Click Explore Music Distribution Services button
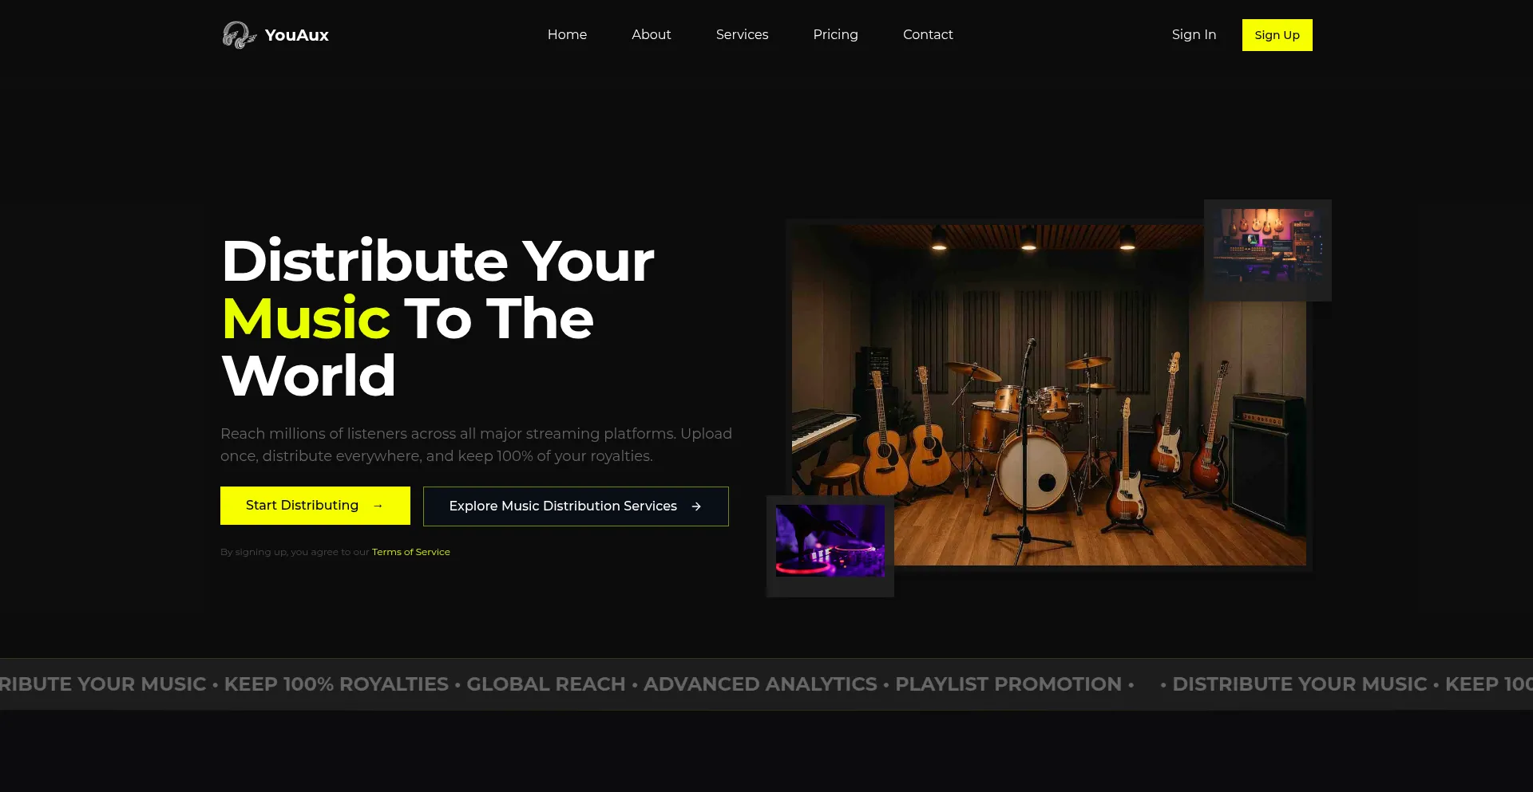The height and width of the screenshot is (792, 1533). click(x=576, y=506)
